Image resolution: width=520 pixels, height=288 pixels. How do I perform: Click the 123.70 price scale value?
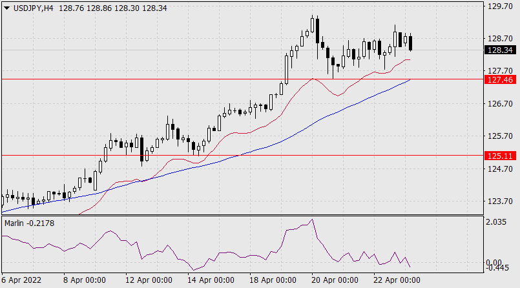[x=500, y=201]
